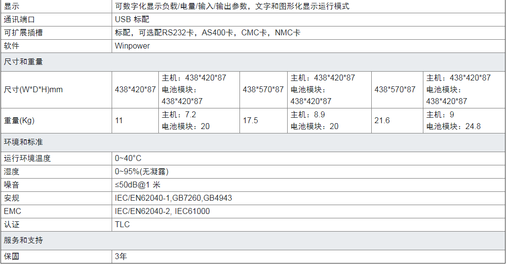506x264 pixels.
Task: Select the IEC/EN62040-1,GB7260,GB4943 safety text
Action: (173, 198)
